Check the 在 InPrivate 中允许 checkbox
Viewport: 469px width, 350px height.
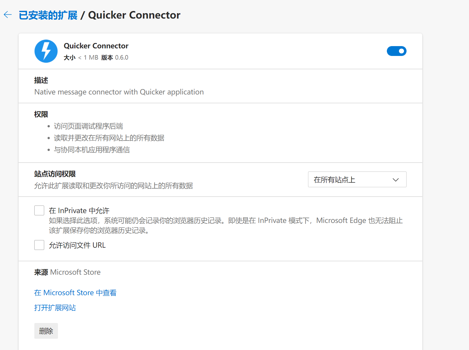(39, 210)
